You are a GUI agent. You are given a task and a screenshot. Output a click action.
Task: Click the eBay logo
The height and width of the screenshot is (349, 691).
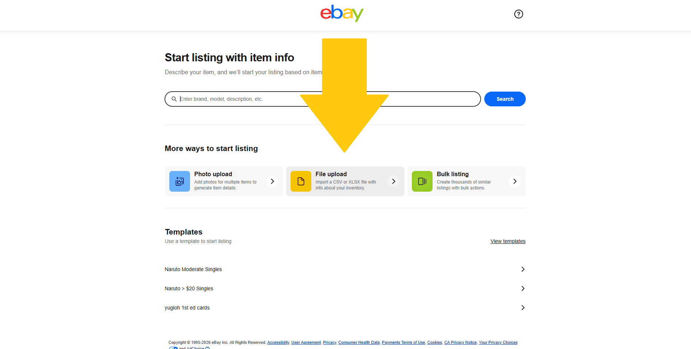tap(342, 14)
